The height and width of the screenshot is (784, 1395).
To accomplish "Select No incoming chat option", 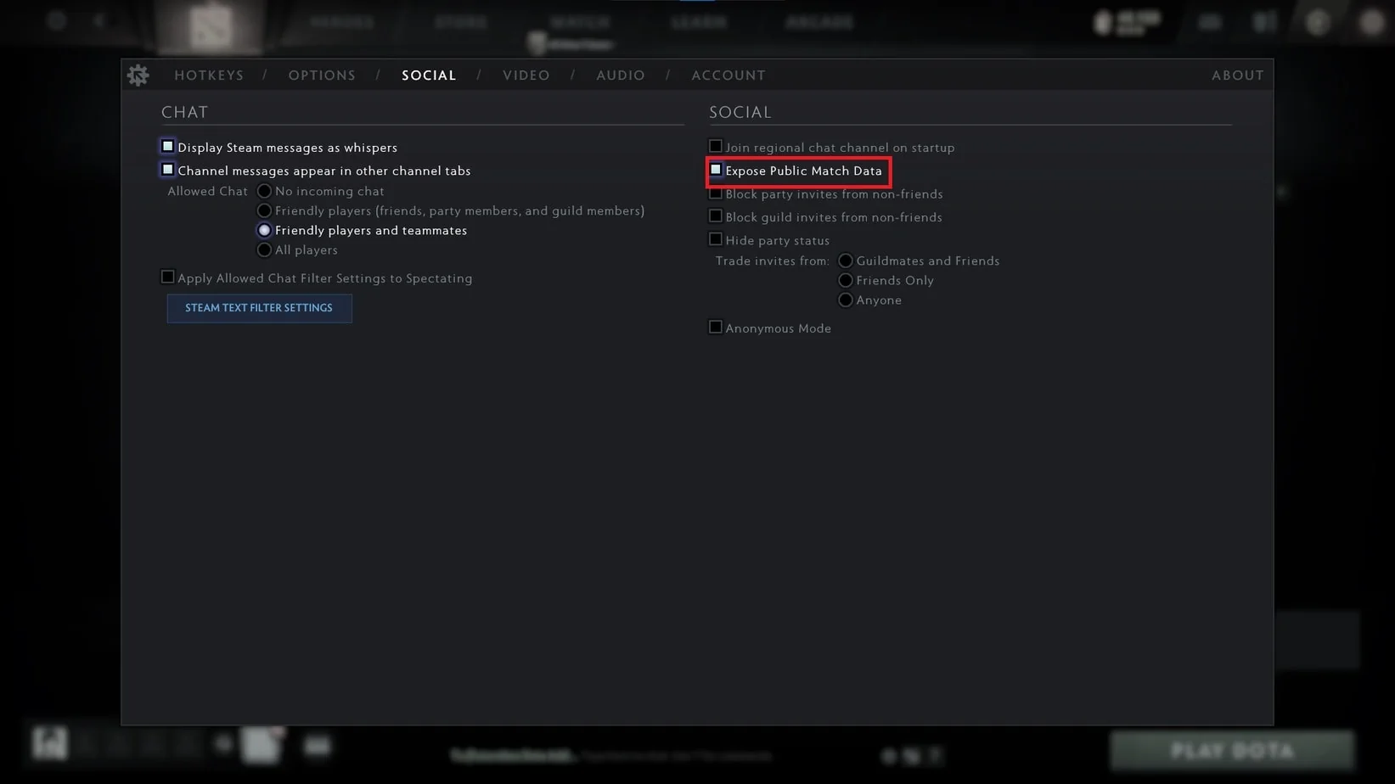I will [x=265, y=192].
